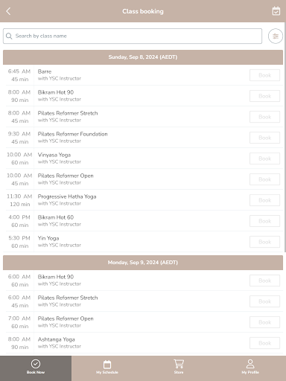Open the Store cart icon
Image resolution: width=286 pixels, height=381 pixels.
click(x=179, y=364)
